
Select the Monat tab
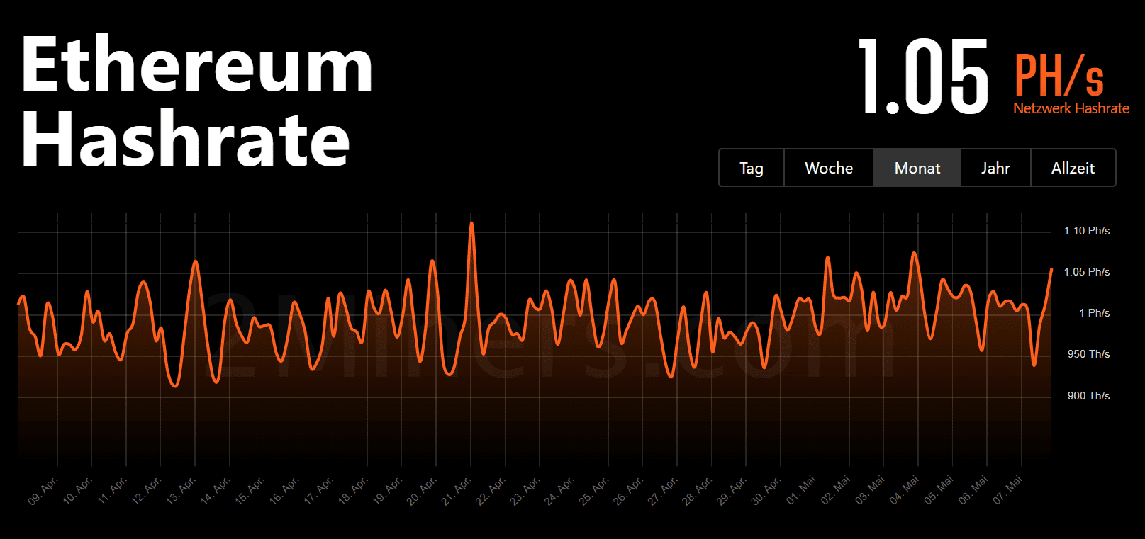[x=917, y=168]
